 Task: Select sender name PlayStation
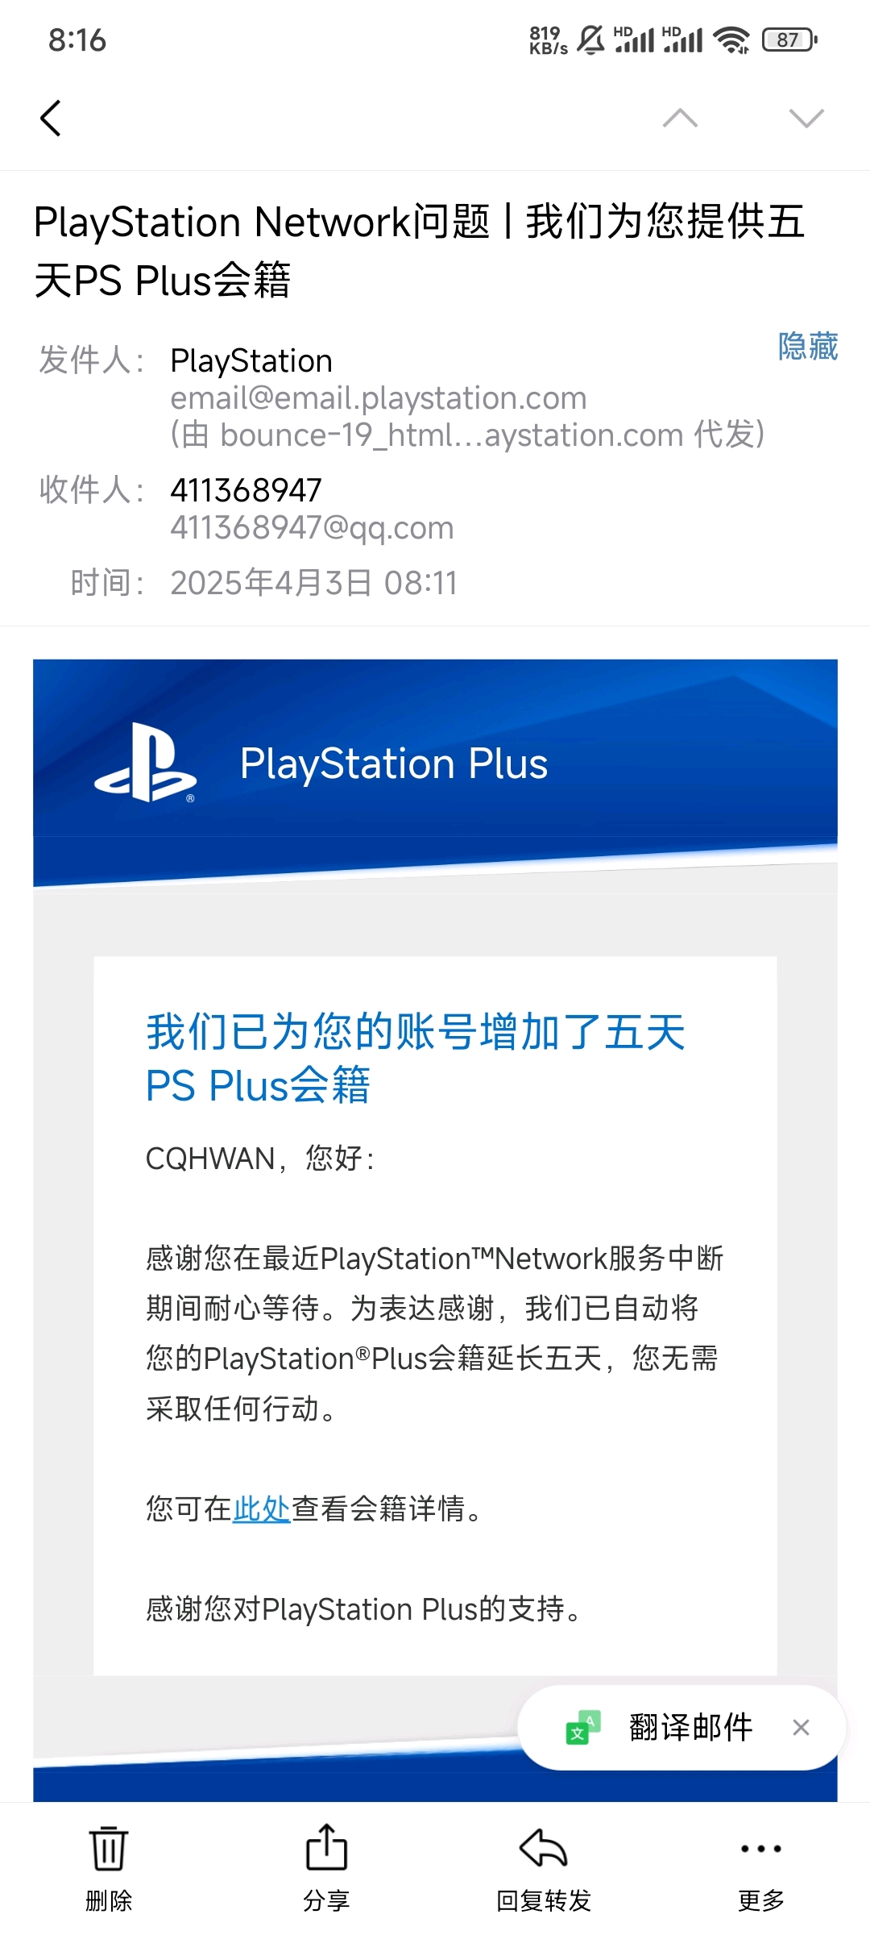tap(251, 360)
